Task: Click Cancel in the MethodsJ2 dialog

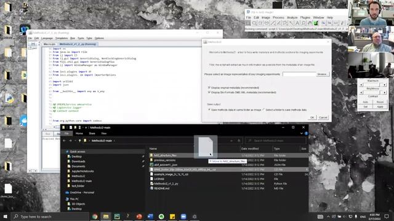Action: [323, 117]
